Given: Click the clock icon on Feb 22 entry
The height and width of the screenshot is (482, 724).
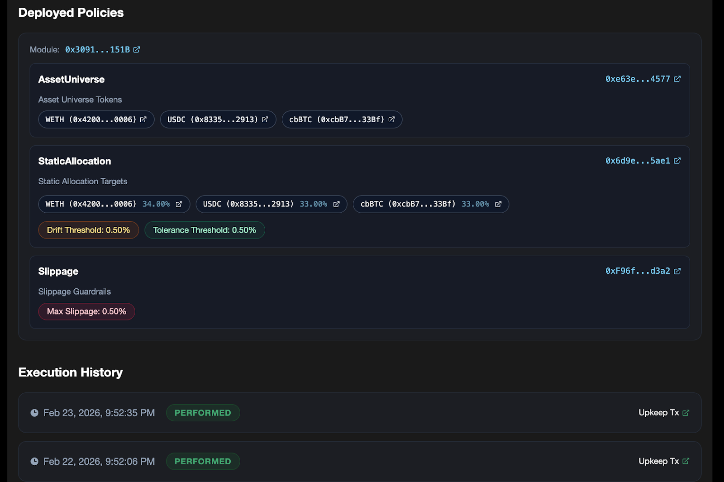Looking at the screenshot, I should [34, 461].
